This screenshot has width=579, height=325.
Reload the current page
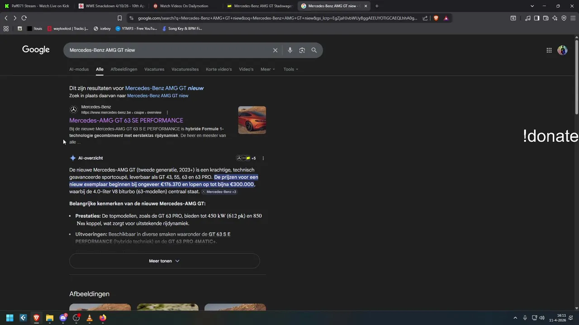click(x=24, y=18)
